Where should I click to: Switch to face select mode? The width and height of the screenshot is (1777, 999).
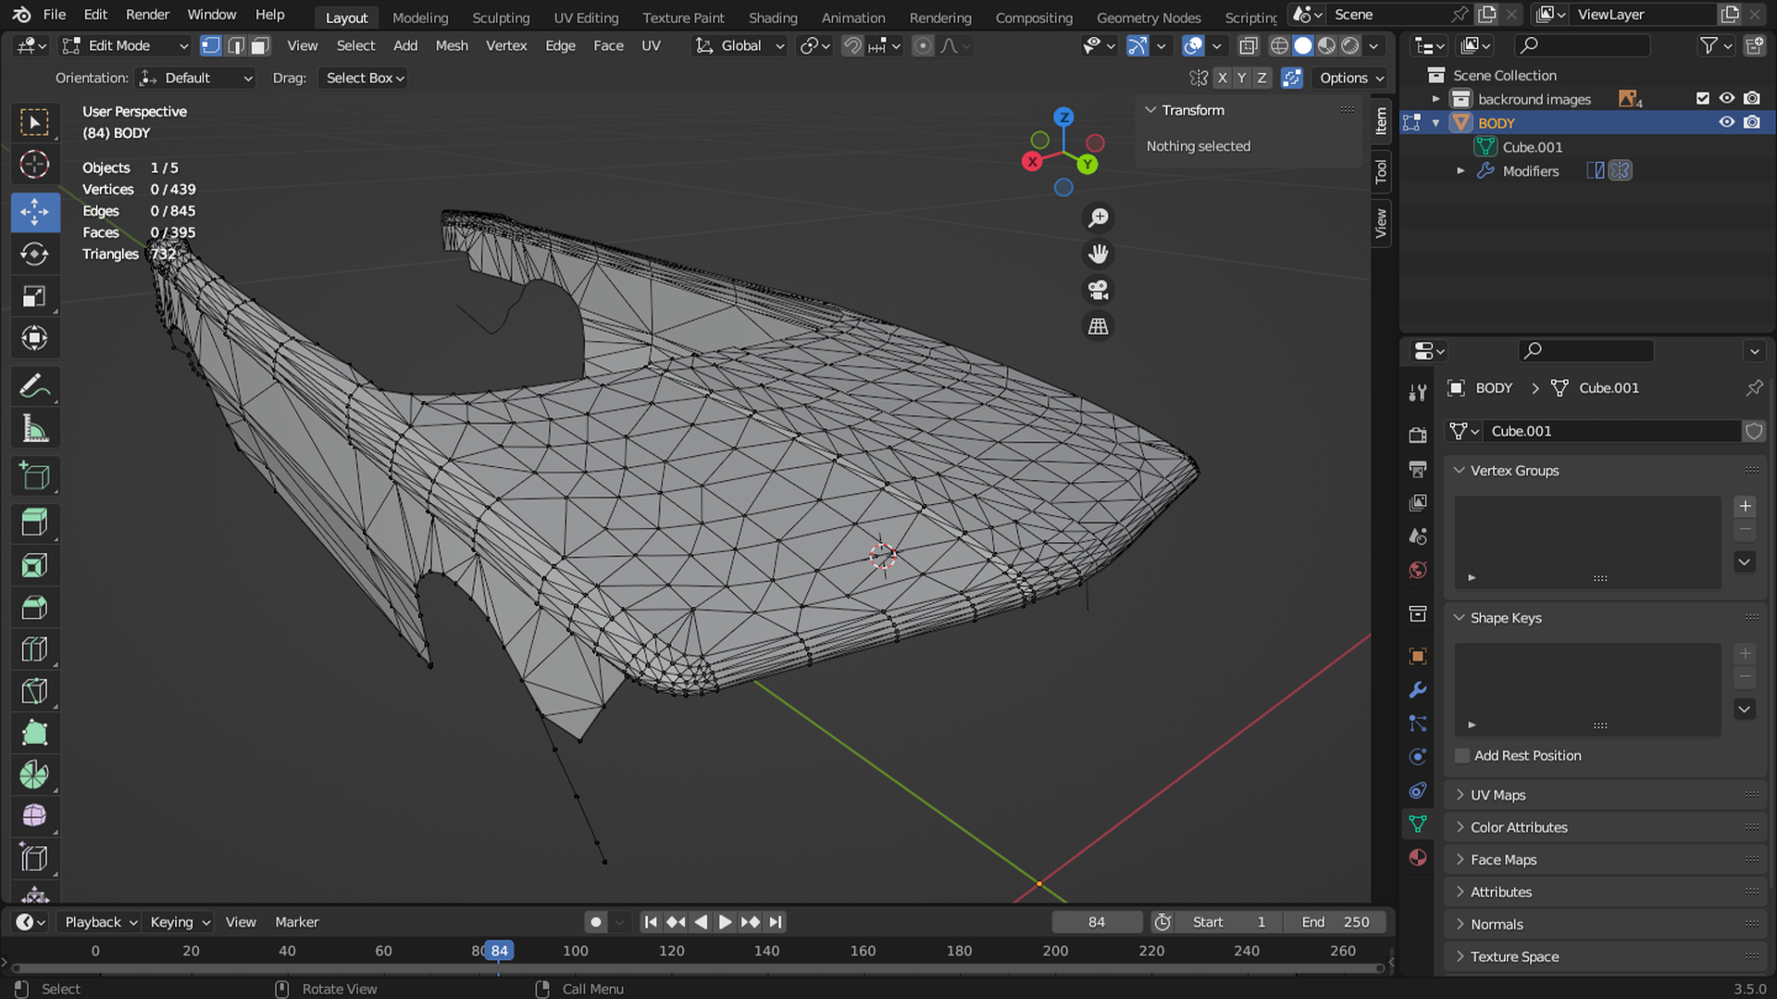(x=260, y=46)
